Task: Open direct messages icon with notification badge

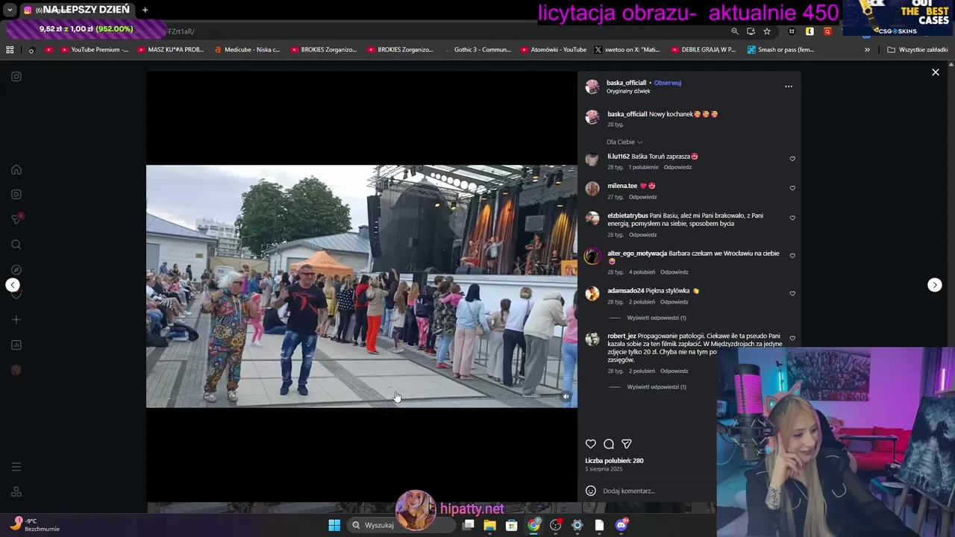Action: 16,219
